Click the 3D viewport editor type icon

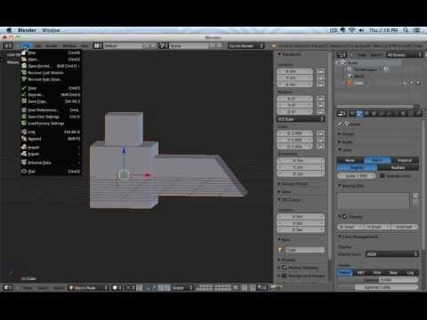(x=8, y=288)
